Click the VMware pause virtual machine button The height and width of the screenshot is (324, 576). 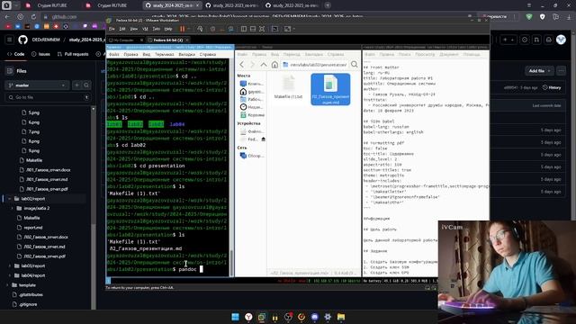click(x=182, y=29)
